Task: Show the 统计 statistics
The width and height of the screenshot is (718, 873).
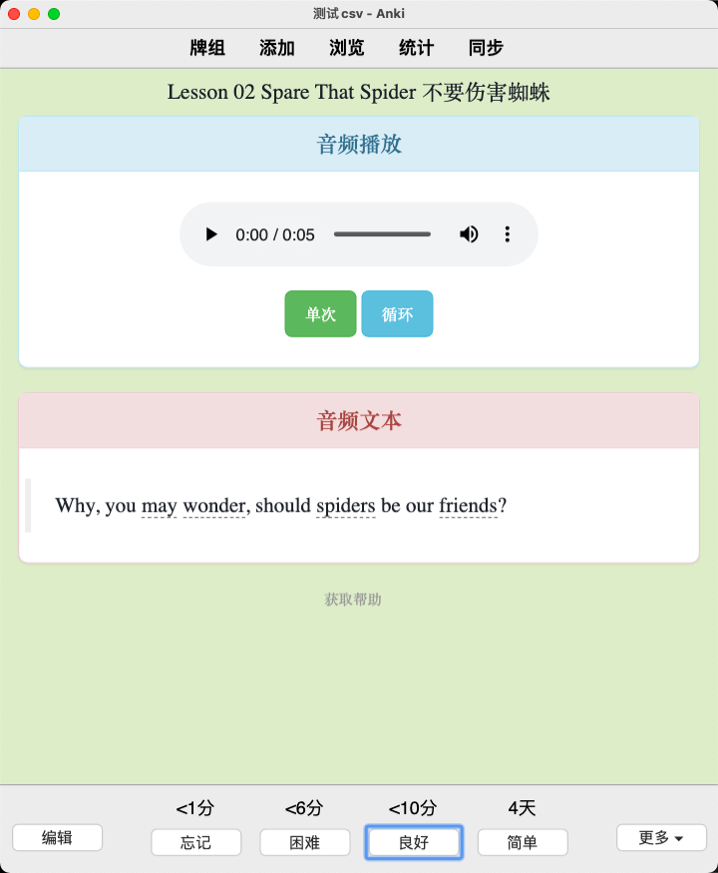Action: [416, 48]
